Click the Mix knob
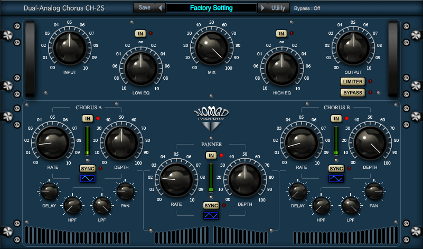The width and height of the screenshot is (423, 249). (211, 47)
